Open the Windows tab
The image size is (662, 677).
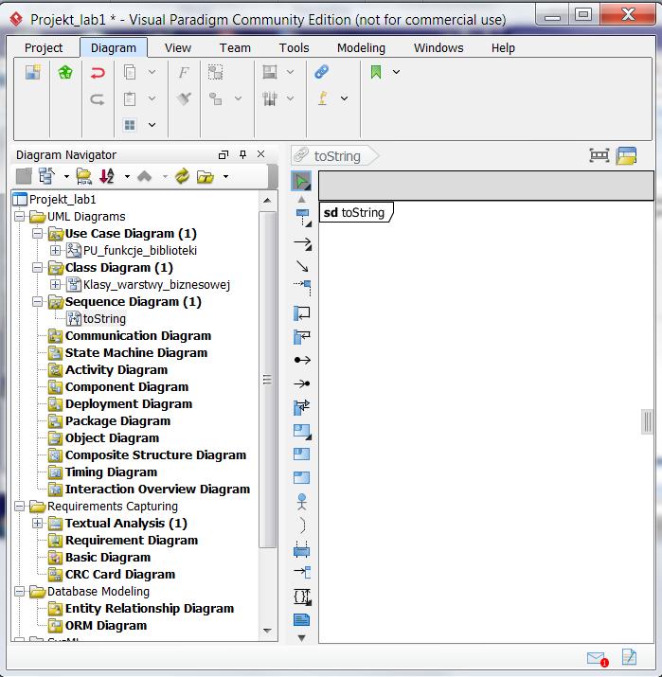click(x=438, y=47)
